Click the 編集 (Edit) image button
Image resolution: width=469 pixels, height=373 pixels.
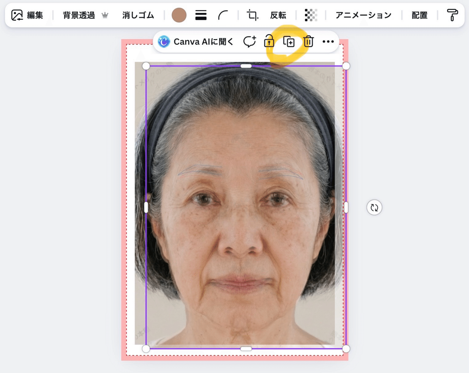point(27,15)
